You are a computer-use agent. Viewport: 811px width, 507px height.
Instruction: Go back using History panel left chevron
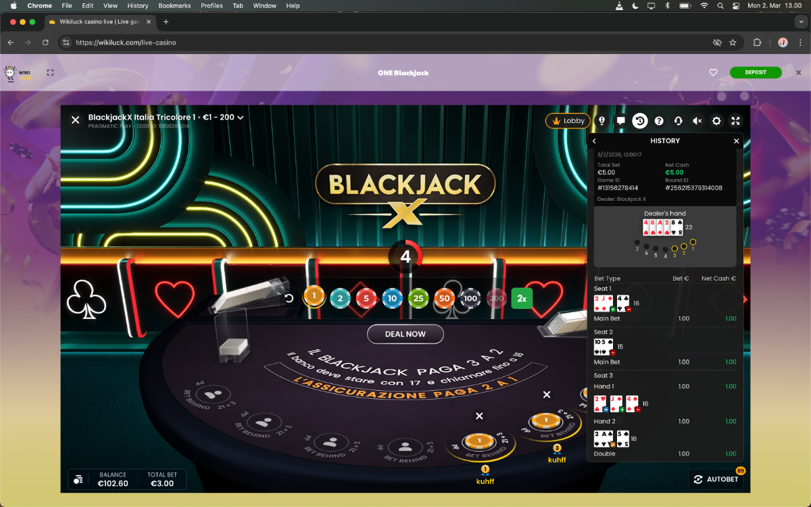595,141
